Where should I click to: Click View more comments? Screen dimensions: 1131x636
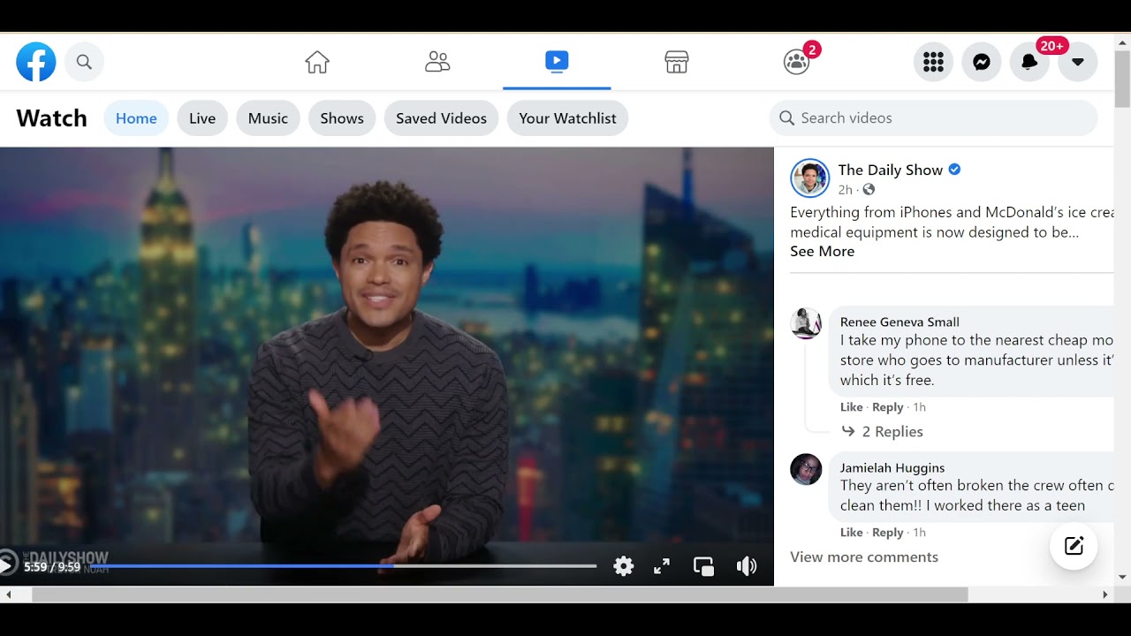[x=864, y=557]
